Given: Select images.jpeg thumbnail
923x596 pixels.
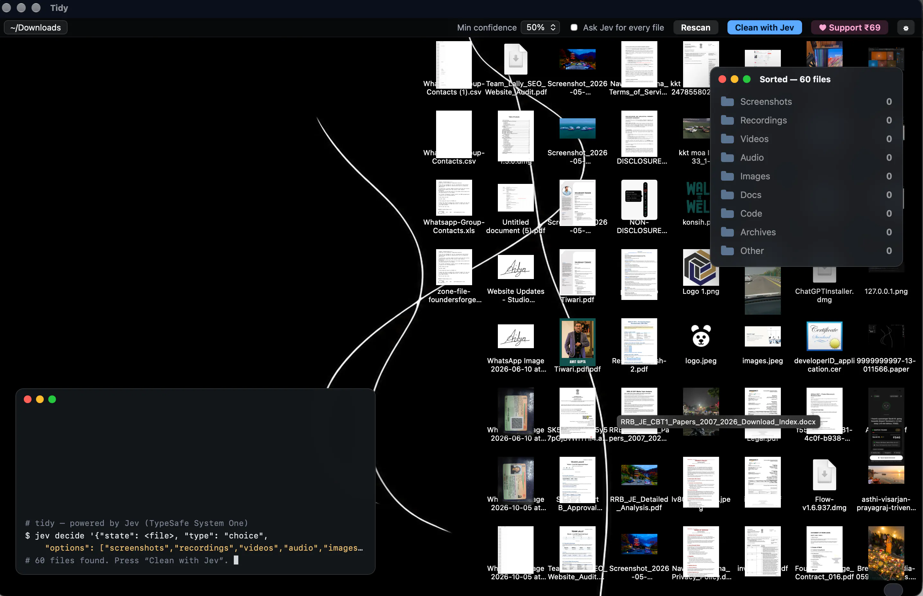Looking at the screenshot, I should pyautogui.click(x=762, y=336).
